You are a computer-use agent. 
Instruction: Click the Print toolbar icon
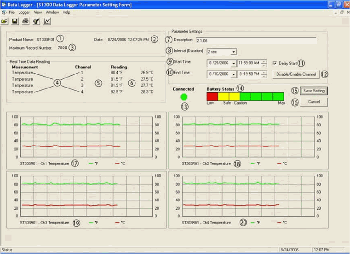(x=25, y=21)
